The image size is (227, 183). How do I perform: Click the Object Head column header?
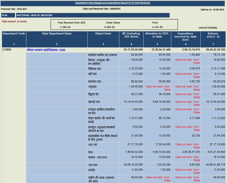103,39
